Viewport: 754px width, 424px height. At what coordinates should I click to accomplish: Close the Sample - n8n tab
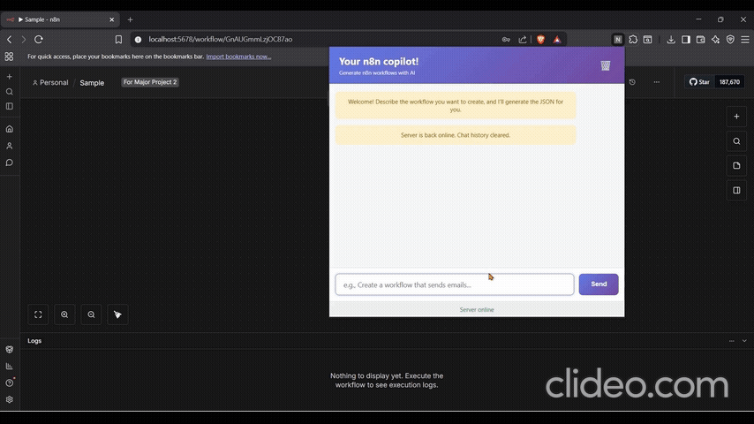point(111,19)
